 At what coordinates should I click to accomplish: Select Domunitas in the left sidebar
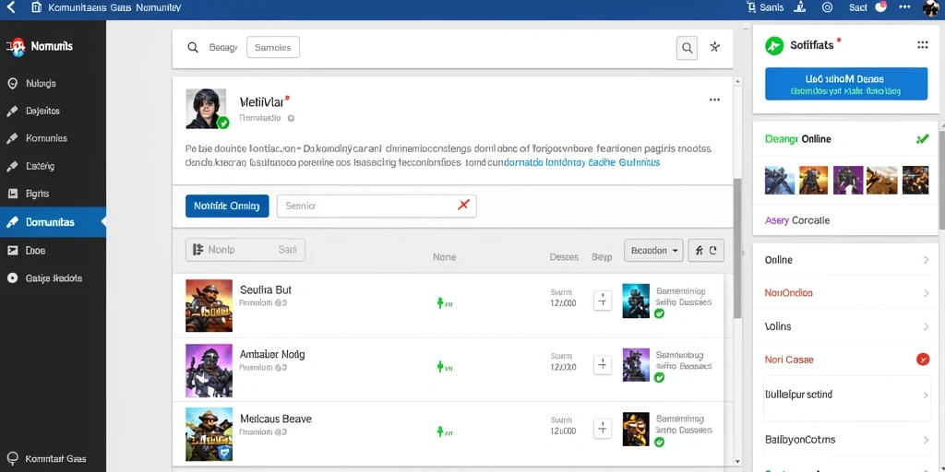click(x=53, y=222)
